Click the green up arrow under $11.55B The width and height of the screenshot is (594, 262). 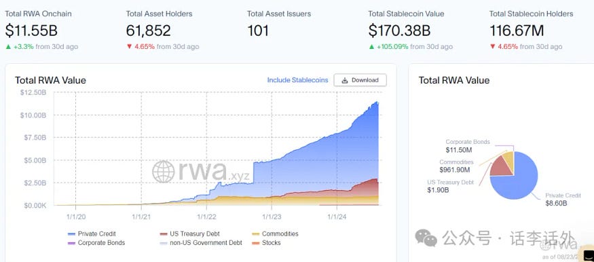[x=8, y=47]
